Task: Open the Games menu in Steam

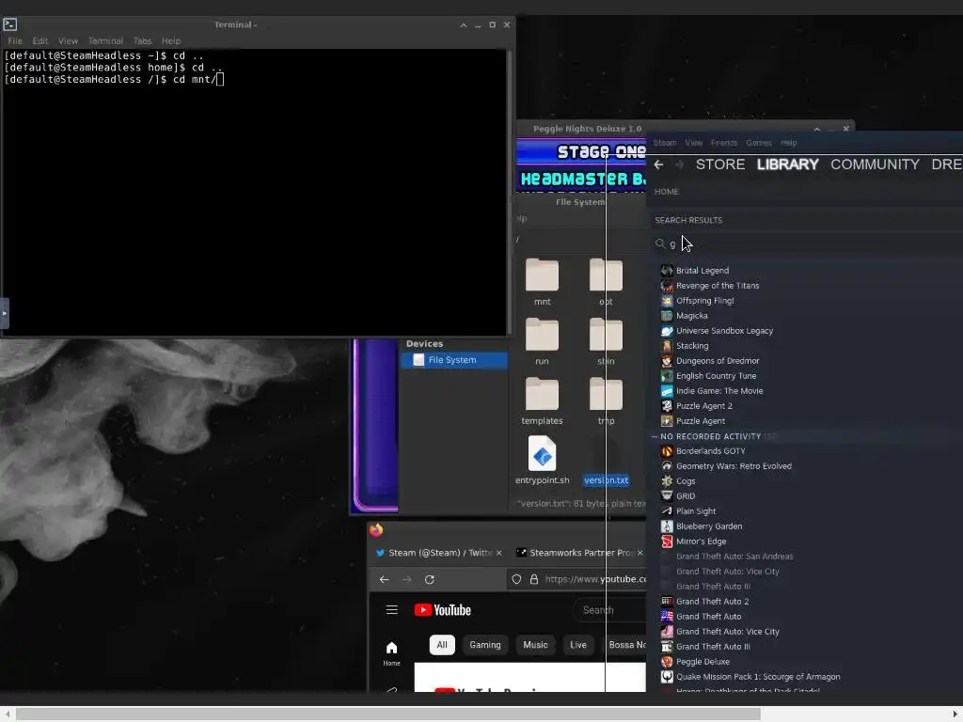Action: [x=759, y=143]
